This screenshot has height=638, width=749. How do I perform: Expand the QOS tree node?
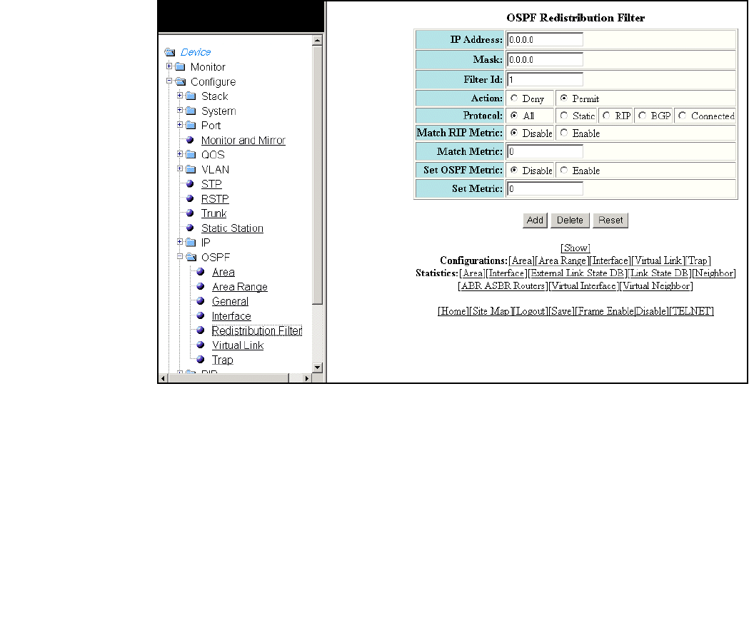[x=180, y=153]
